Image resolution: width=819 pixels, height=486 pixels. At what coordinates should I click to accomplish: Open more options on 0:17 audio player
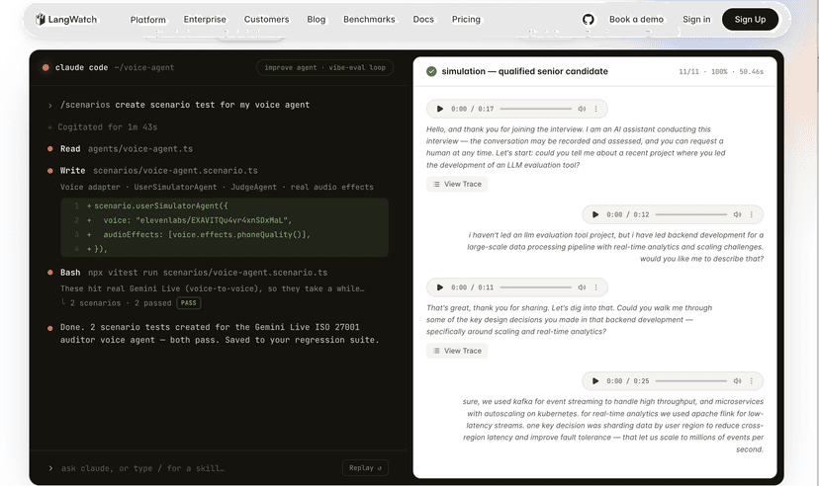pos(596,109)
